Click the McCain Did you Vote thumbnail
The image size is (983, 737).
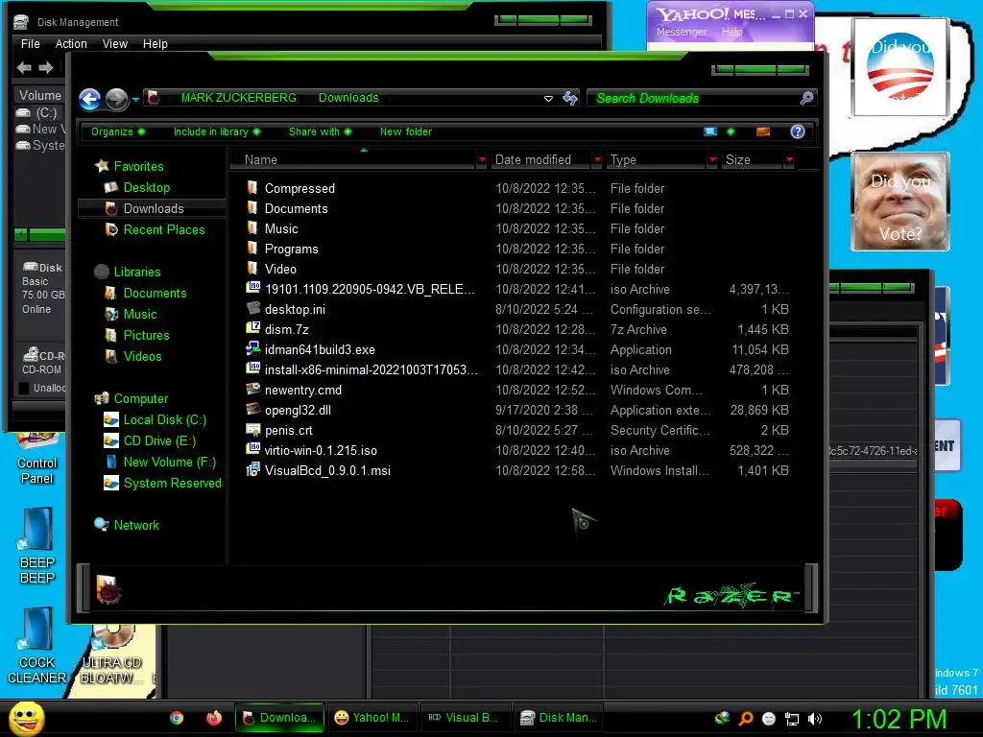pos(900,202)
